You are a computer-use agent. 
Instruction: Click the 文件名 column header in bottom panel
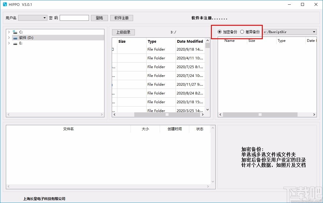coord(68,129)
